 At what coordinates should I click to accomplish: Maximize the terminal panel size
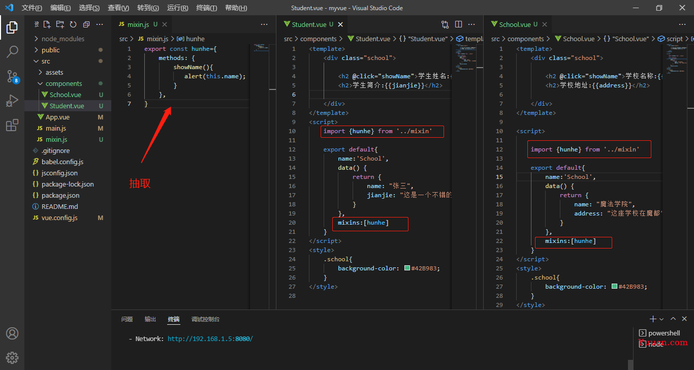coord(673,319)
